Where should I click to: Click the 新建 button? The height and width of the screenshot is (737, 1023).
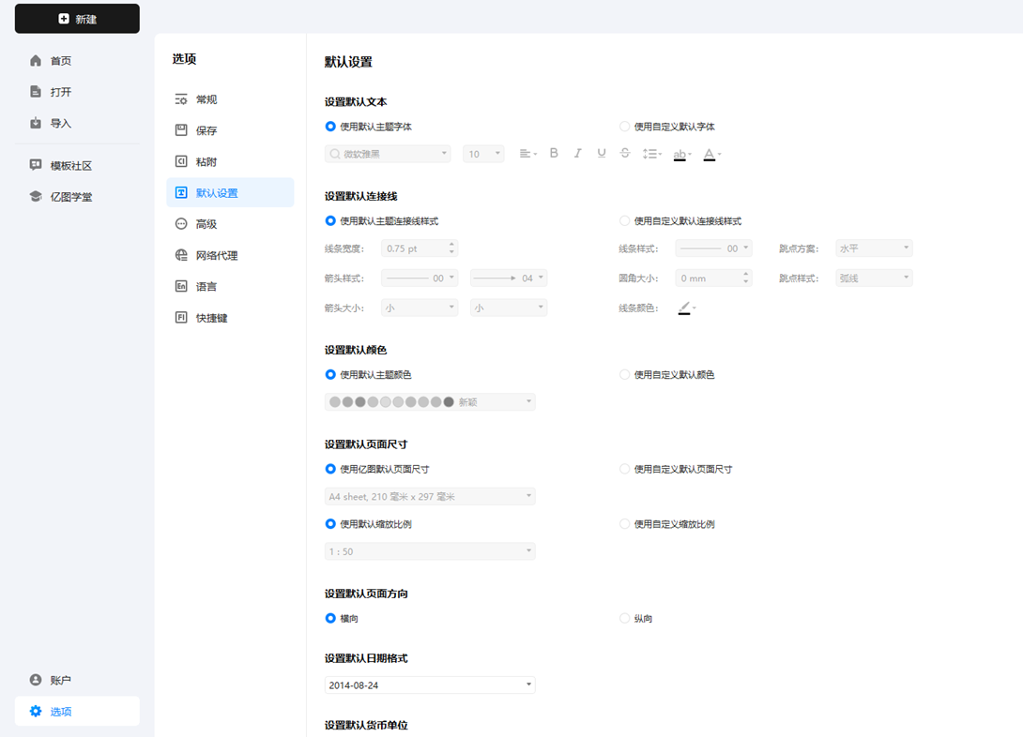click(77, 18)
